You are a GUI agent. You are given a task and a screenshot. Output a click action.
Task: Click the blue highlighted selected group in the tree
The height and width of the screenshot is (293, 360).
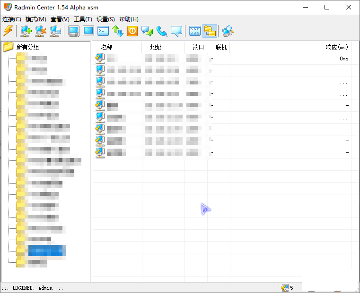tap(47, 251)
